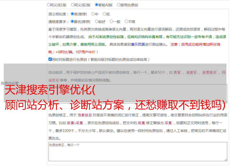This screenshot has width=230, height=166.
Task: Choose the 智能AI版 radio button
Action: click(96, 5)
